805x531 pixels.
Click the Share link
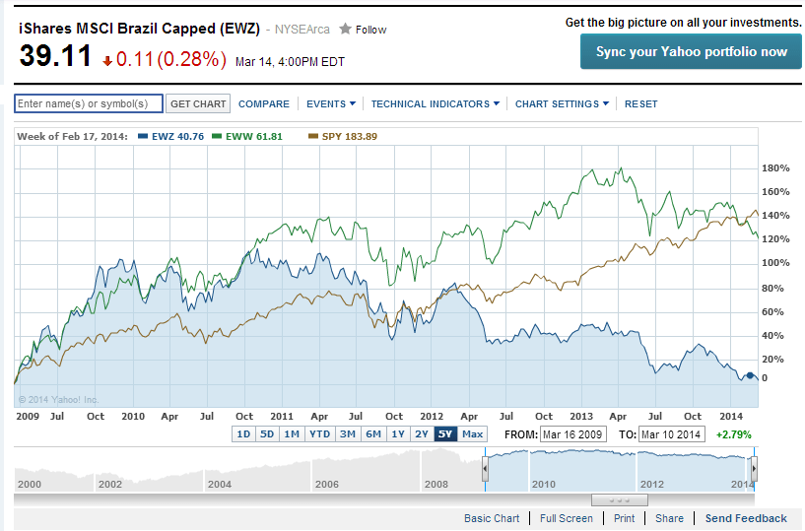[x=669, y=518]
